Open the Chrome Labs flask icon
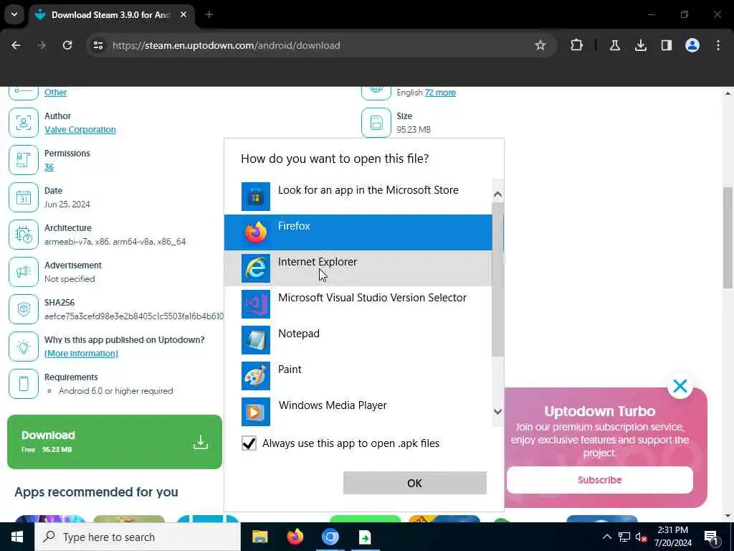 tap(614, 45)
